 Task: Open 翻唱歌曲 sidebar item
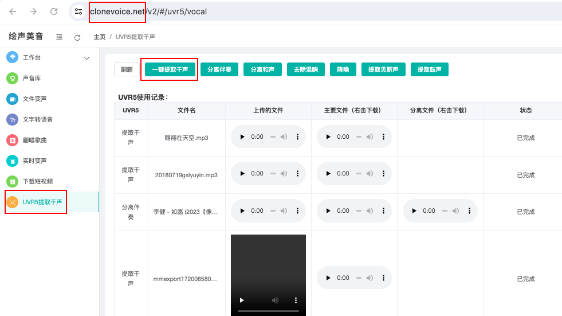pos(49,141)
